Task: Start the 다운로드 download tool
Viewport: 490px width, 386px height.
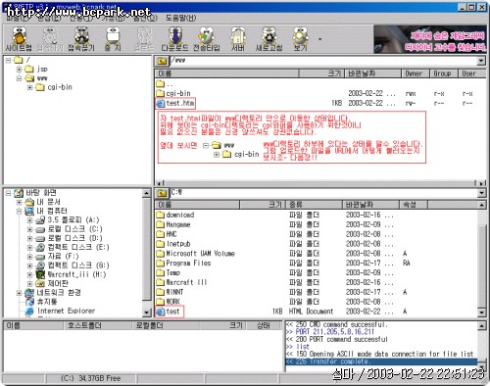Action: click(x=174, y=39)
